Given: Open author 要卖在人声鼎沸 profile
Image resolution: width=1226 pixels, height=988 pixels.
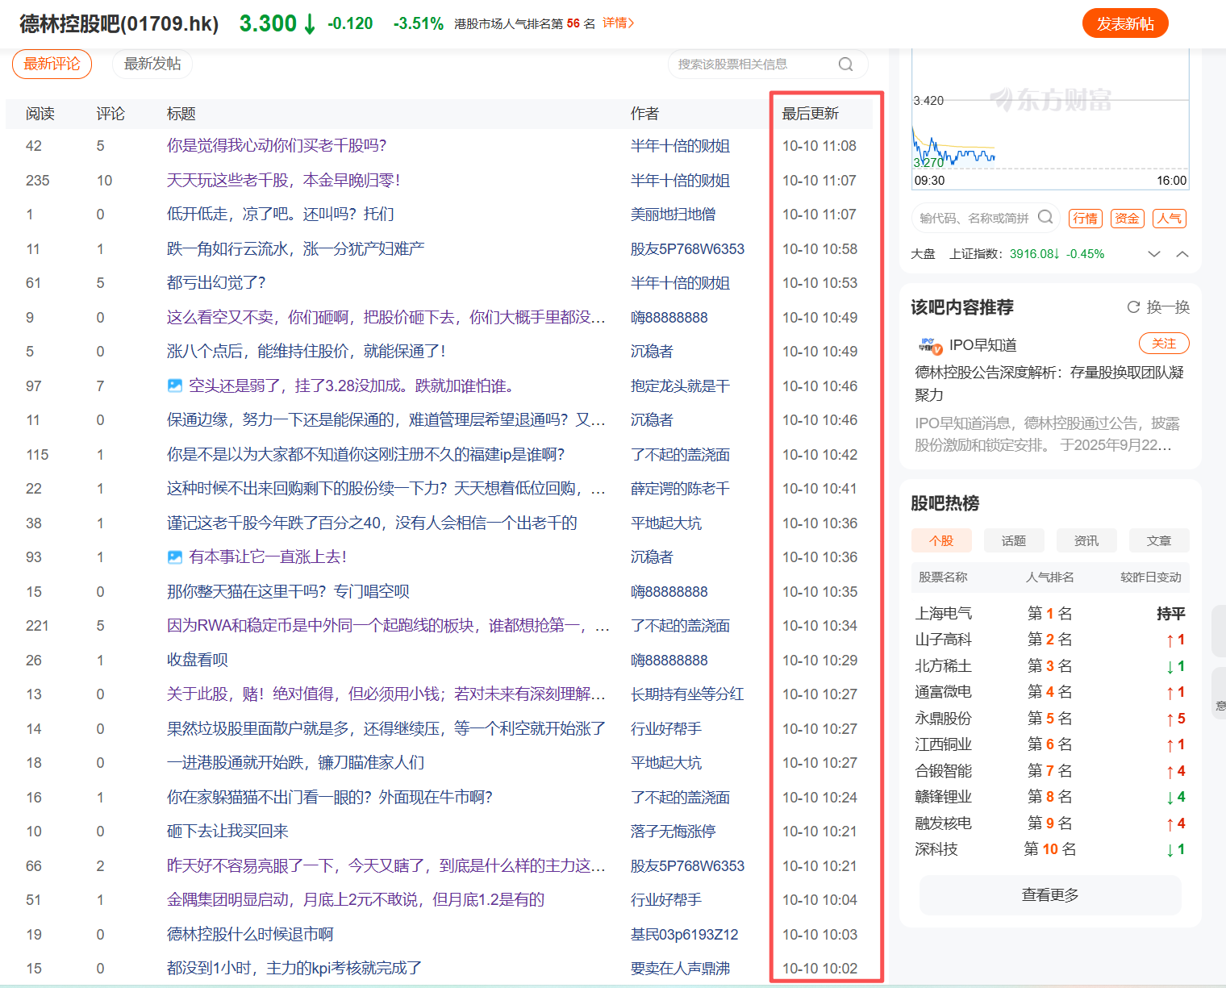Looking at the screenshot, I should [x=680, y=968].
